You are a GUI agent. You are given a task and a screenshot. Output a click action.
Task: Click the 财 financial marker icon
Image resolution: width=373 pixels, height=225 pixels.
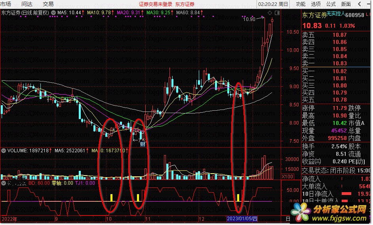[143, 144]
